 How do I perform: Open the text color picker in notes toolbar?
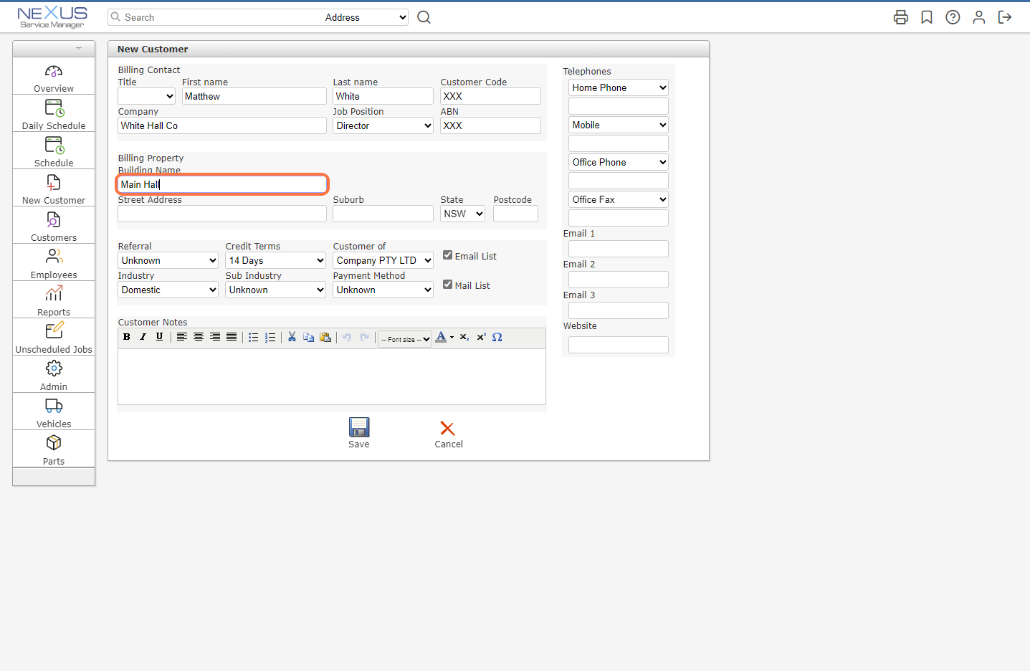point(444,337)
